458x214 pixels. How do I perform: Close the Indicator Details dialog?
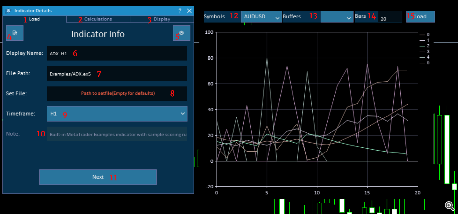coord(189,11)
